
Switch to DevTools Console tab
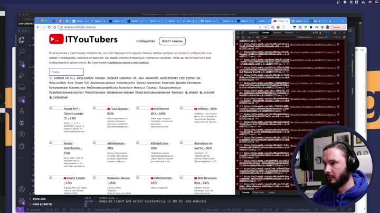[265, 33]
